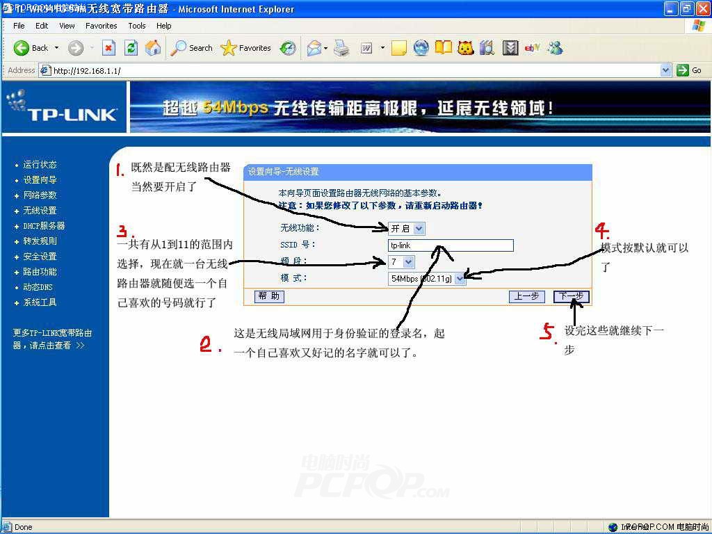Screen dimensions: 712x534
Task: Click the 设置向导 sidebar link
Action: (x=40, y=180)
